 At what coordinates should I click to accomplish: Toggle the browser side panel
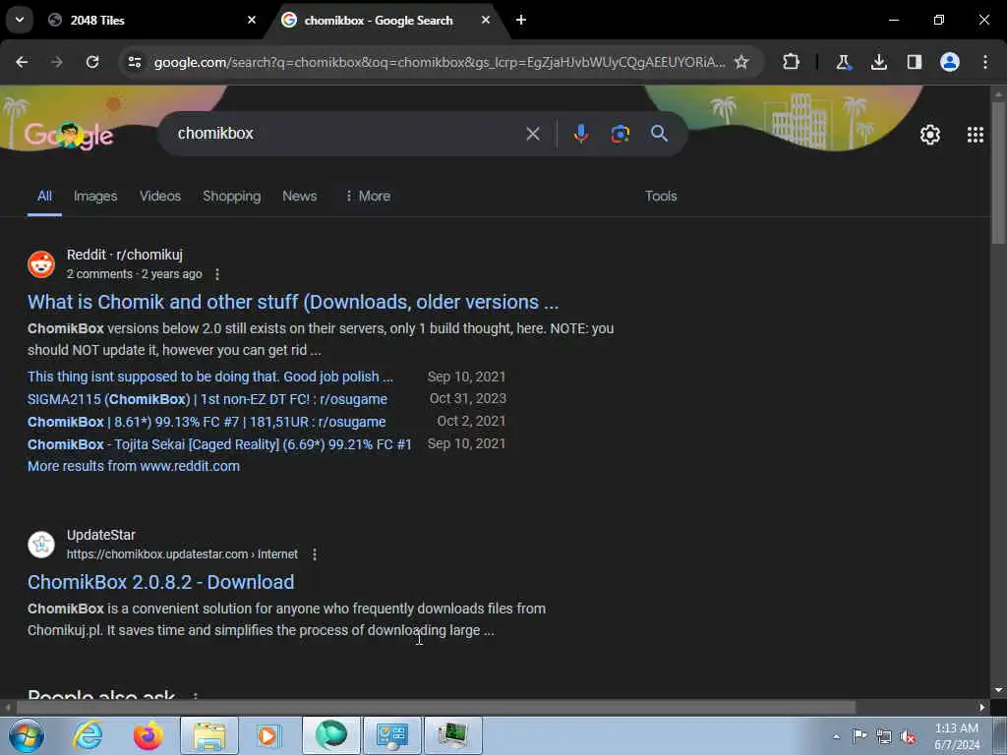point(915,62)
